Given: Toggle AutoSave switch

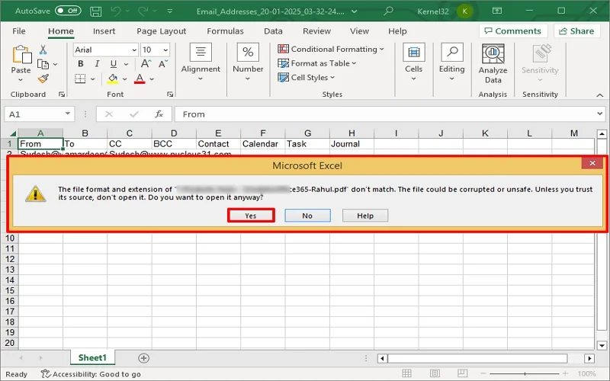Looking at the screenshot, I should (x=68, y=11).
